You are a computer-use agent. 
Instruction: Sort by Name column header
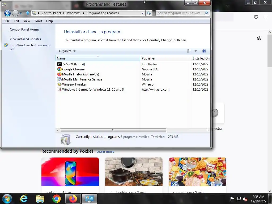[x=98, y=58]
